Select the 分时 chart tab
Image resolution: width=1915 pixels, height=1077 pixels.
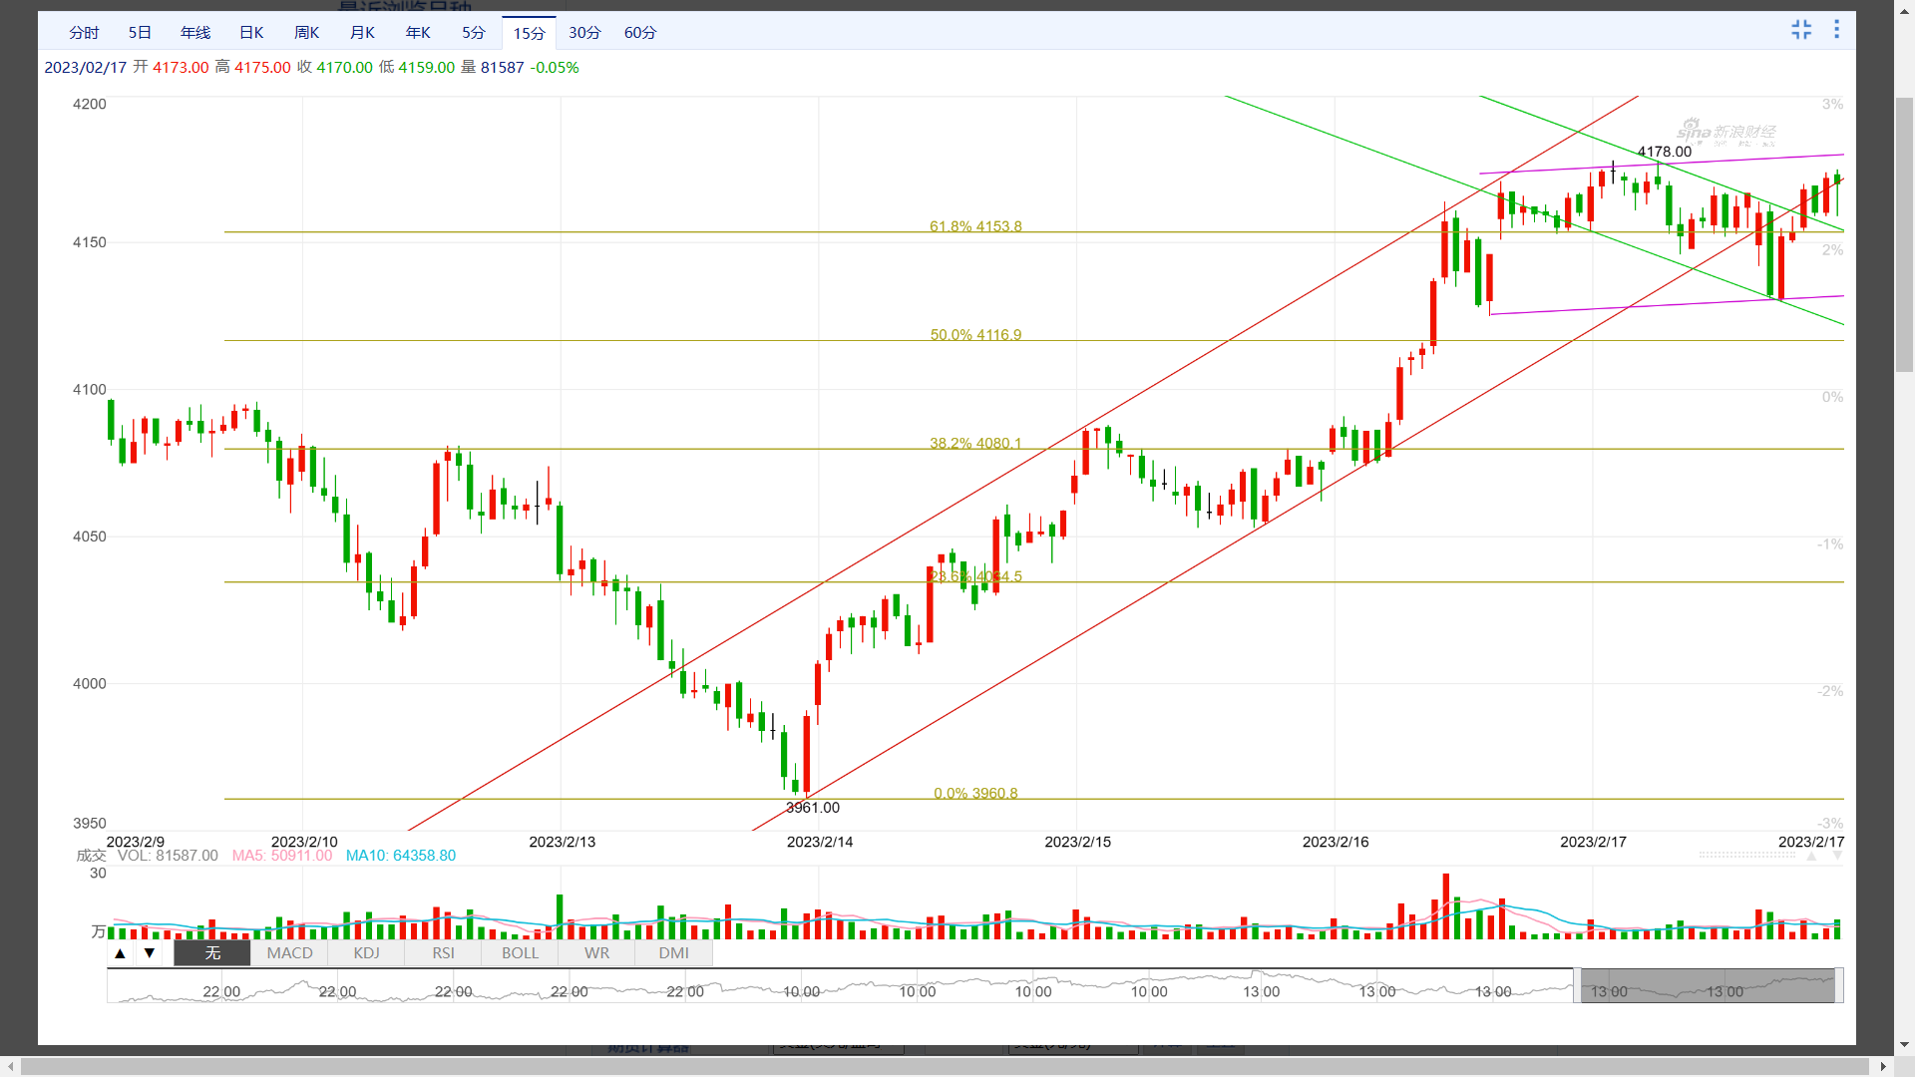tap(84, 33)
